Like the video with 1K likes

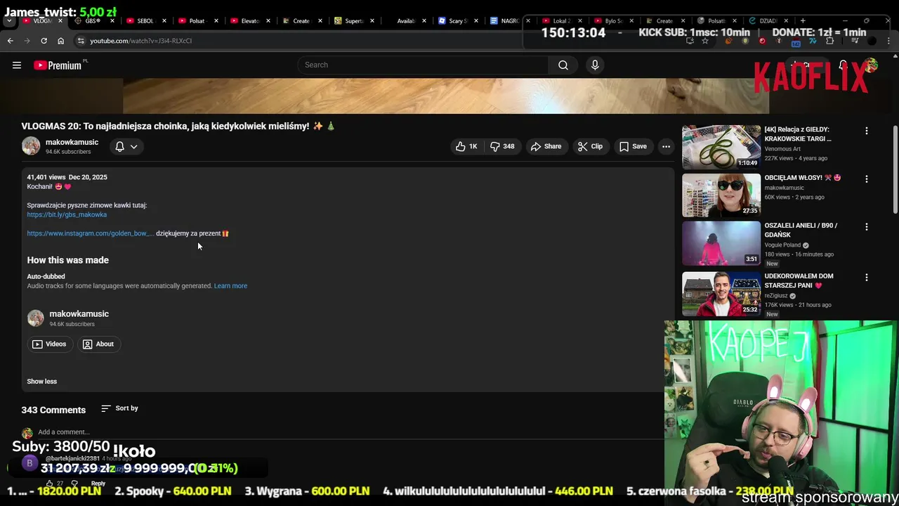click(x=466, y=146)
